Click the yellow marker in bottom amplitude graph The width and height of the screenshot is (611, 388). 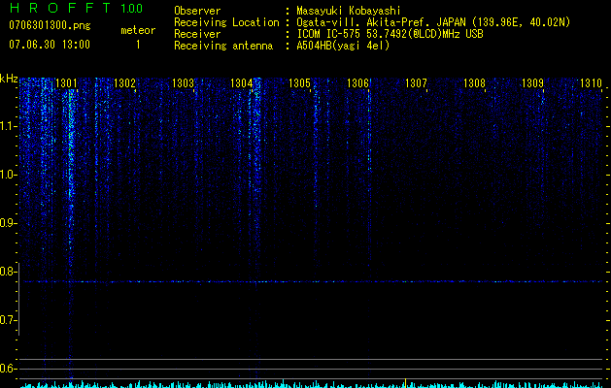(406, 383)
